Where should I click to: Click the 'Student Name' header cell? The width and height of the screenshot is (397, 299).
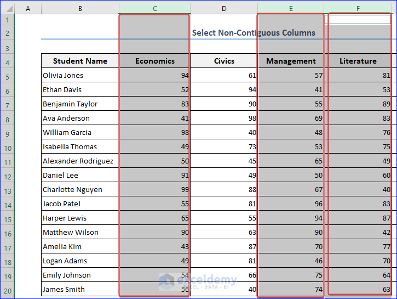coord(80,61)
